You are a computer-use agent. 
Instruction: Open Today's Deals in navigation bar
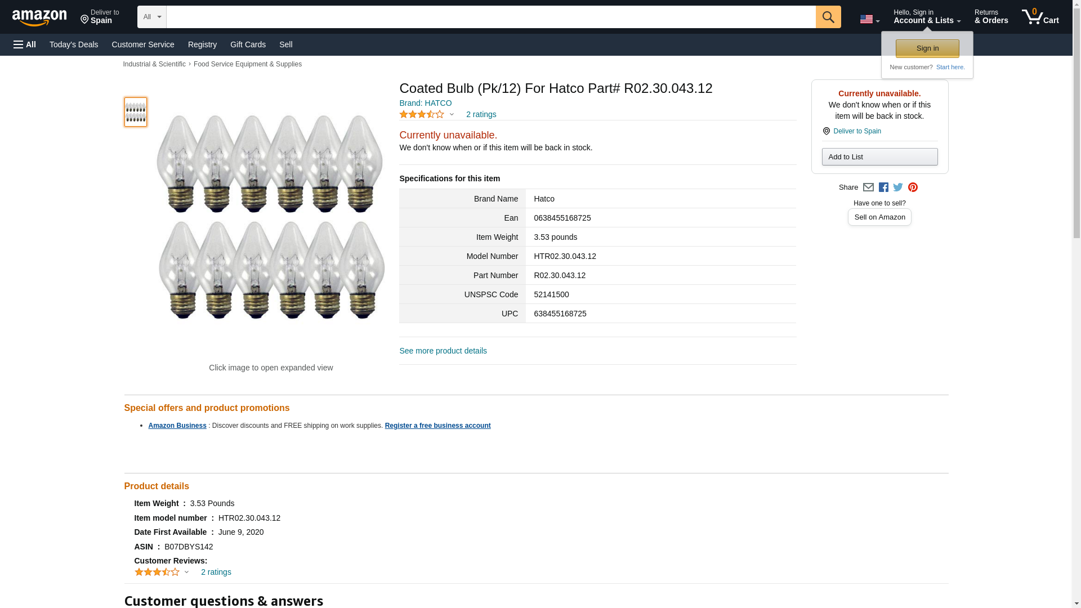[74, 44]
